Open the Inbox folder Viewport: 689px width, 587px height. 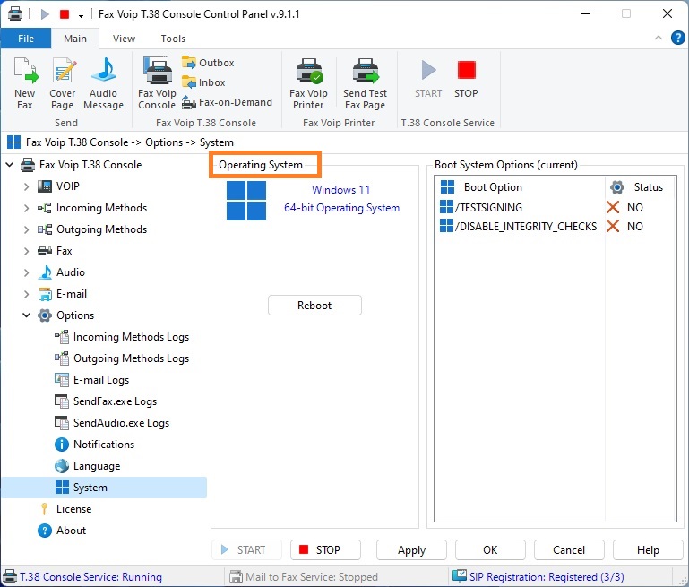[204, 82]
